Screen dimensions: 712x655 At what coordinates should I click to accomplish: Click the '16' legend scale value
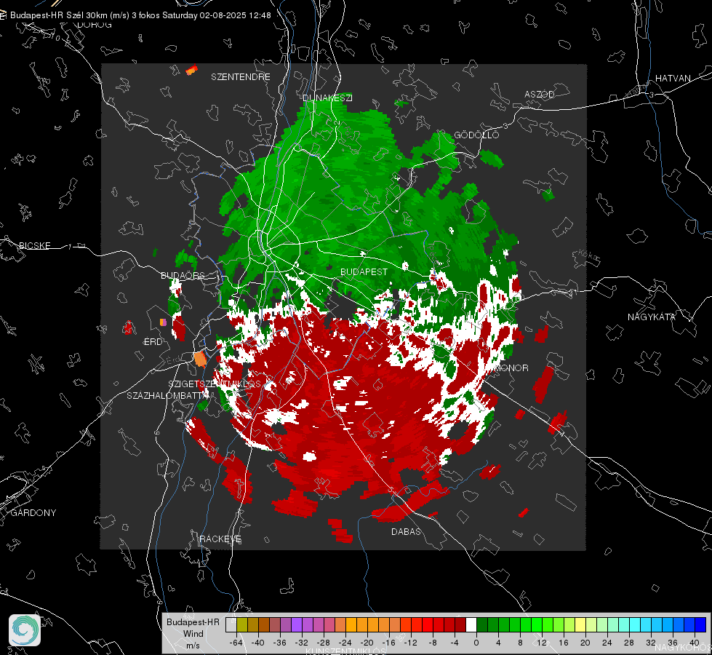tap(564, 643)
